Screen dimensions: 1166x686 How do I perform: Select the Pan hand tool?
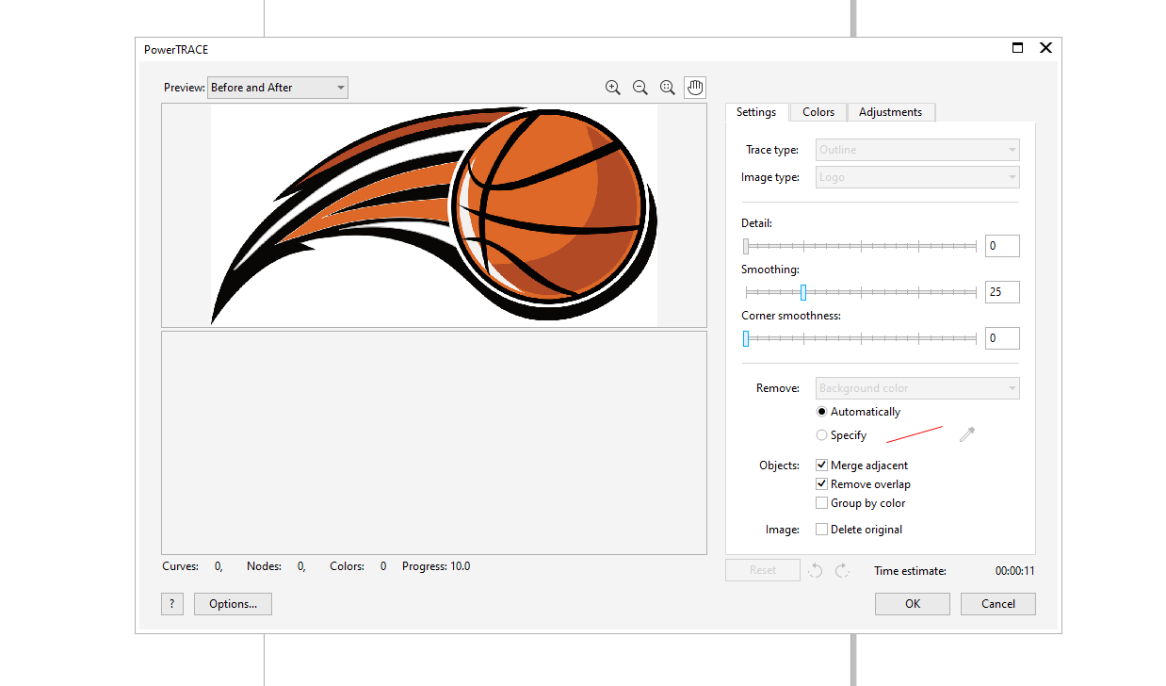(x=695, y=88)
